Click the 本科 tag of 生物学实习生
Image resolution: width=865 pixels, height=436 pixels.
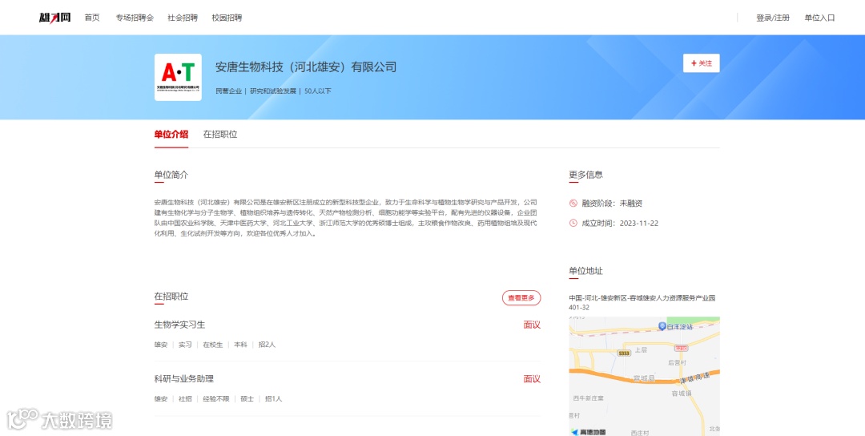coord(240,345)
